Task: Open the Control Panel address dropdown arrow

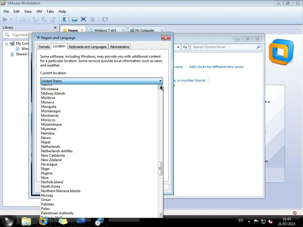Action: 178,47
